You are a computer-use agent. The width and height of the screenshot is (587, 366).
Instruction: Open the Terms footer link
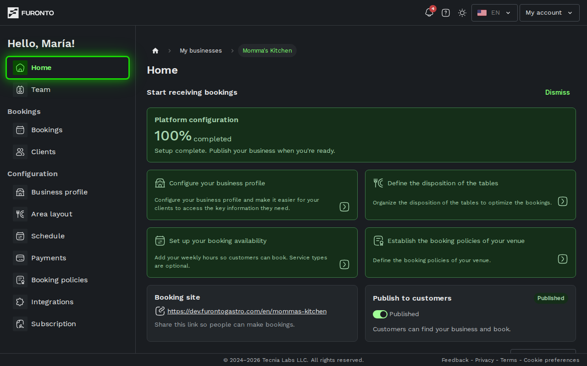pyautogui.click(x=509, y=360)
